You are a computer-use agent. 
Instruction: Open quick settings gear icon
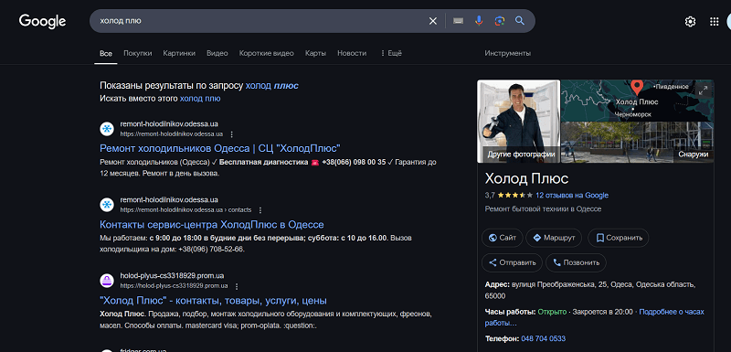click(690, 21)
